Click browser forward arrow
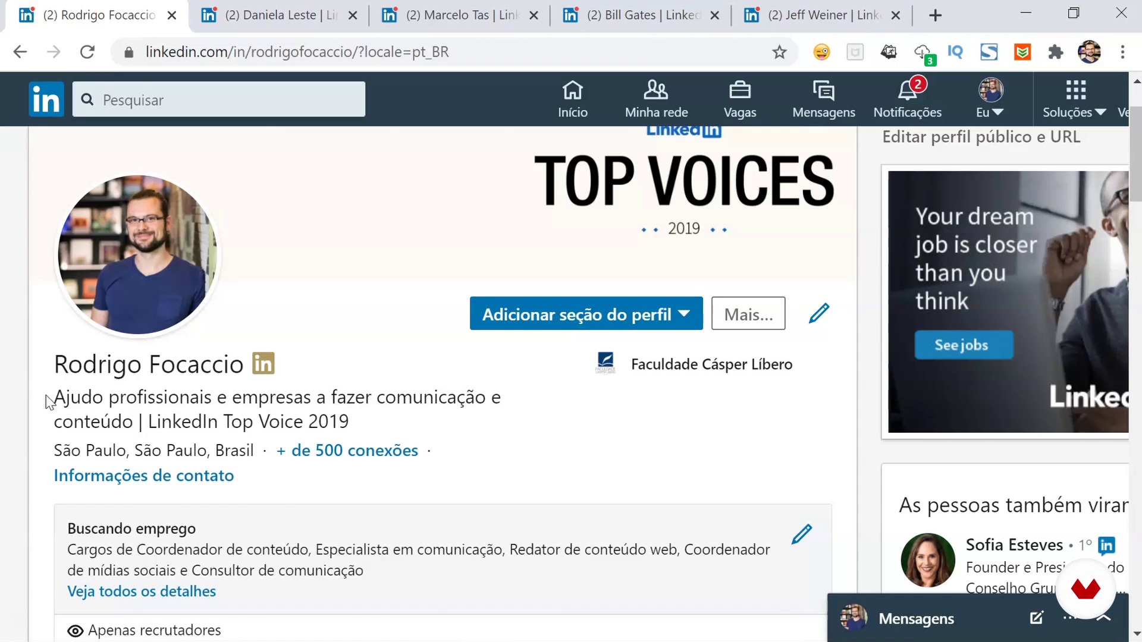The height and width of the screenshot is (642, 1142). pos(54,52)
